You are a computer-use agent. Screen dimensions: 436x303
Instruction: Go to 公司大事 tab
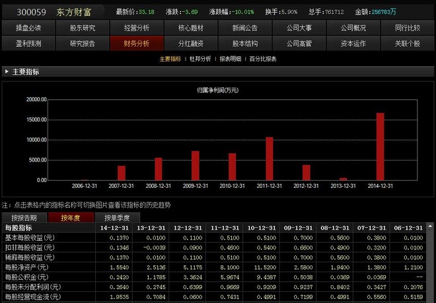point(299,28)
